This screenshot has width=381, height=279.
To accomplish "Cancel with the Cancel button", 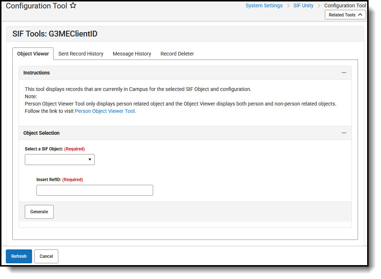I will 46,256.
